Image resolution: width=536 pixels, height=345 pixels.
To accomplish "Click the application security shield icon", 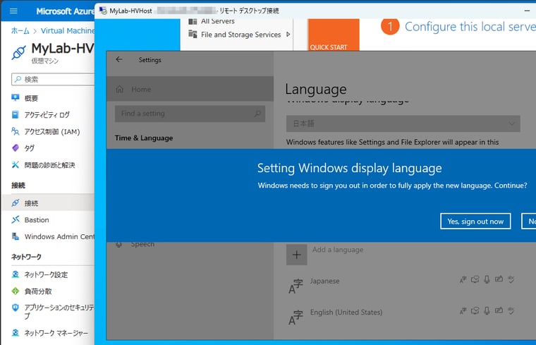I will [x=16, y=308].
